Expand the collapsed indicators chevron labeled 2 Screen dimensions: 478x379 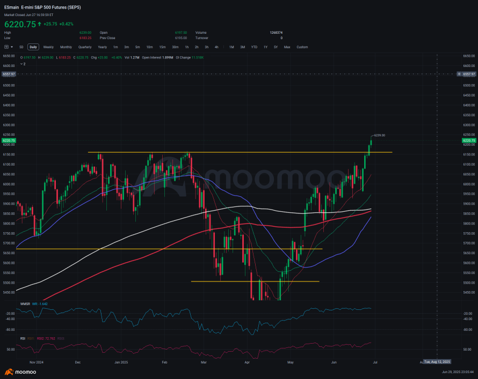tap(23, 64)
